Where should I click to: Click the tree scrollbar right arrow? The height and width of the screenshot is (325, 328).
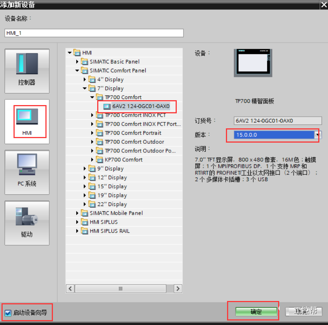pos(178,289)
